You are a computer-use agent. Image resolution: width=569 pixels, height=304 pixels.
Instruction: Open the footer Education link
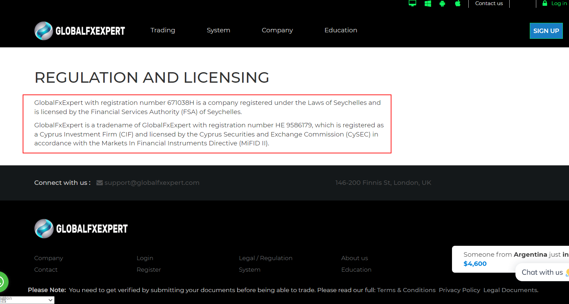(x=356, y=270)
